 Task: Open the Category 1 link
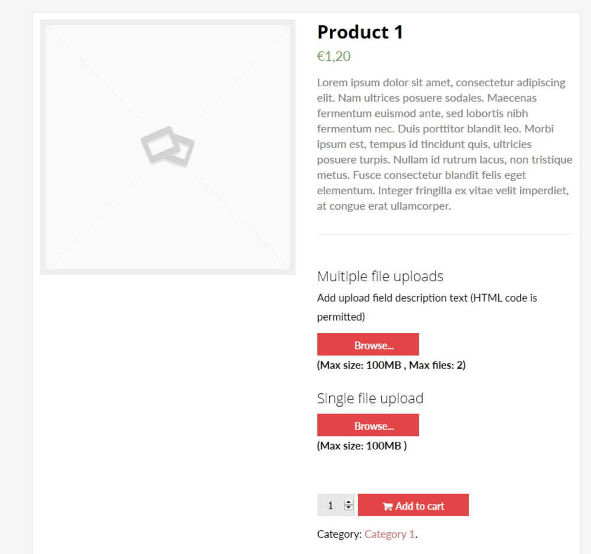pos(389,535)
